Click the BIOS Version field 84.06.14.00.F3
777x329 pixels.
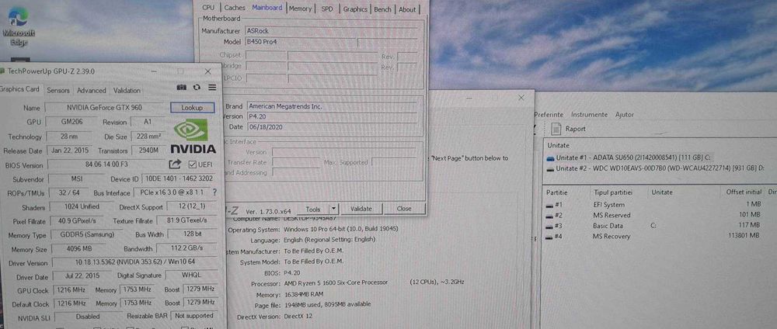tap(106, 164)
